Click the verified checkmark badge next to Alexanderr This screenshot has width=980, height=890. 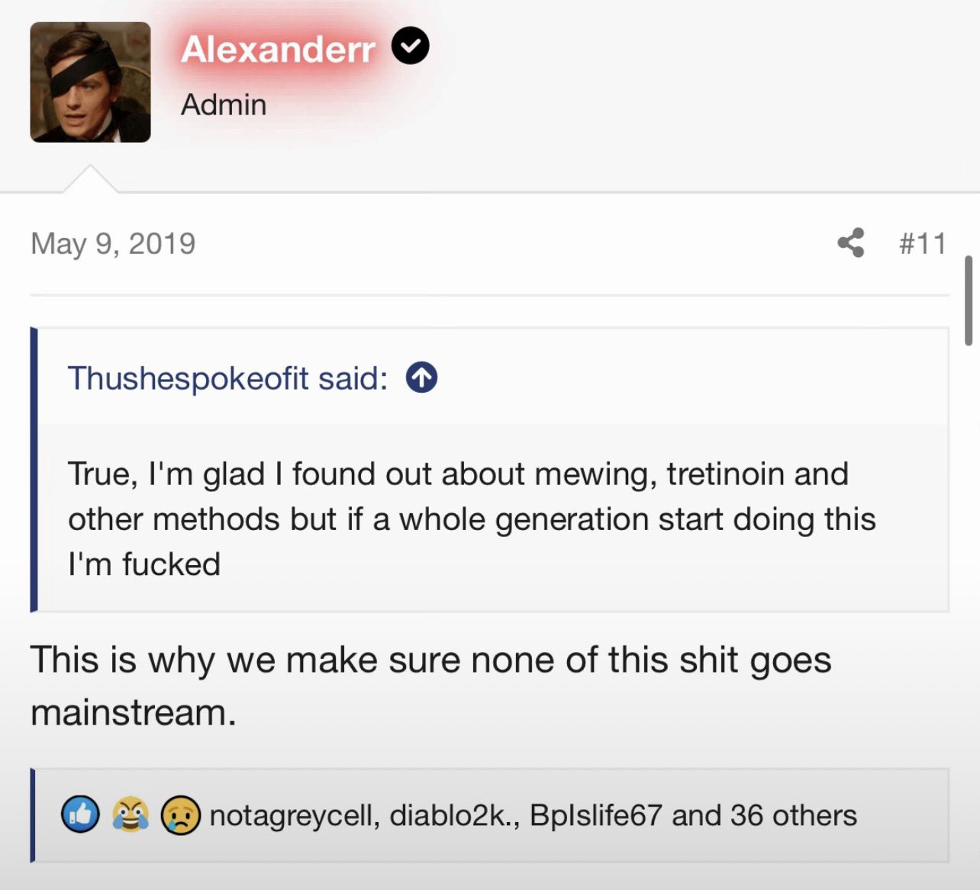410,47
